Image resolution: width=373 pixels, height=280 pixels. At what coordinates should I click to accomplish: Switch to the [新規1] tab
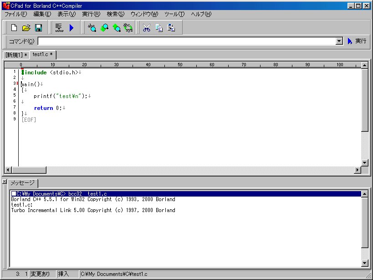(16, 55)
